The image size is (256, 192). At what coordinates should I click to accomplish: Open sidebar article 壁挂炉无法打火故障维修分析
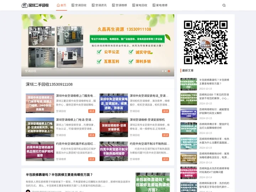pos(214,126)
